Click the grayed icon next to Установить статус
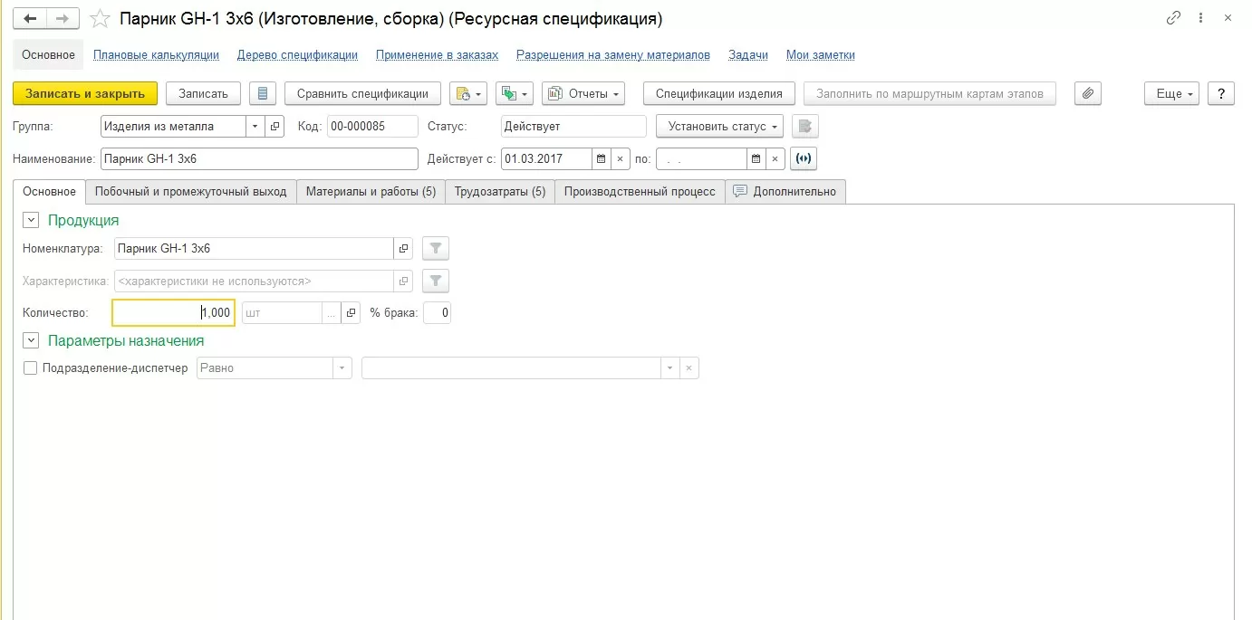Screen dimensions: 1252x620 point(805,127)
